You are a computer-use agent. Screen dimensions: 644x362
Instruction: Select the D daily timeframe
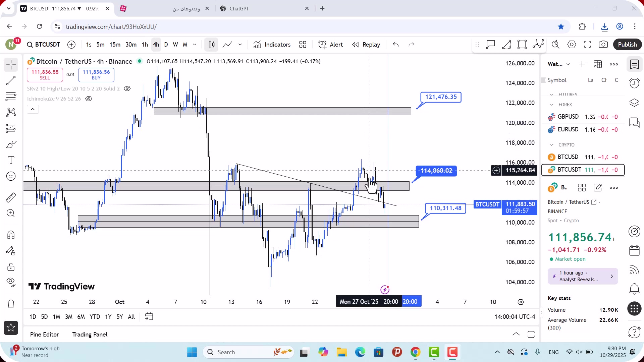[x=166, y=45]
